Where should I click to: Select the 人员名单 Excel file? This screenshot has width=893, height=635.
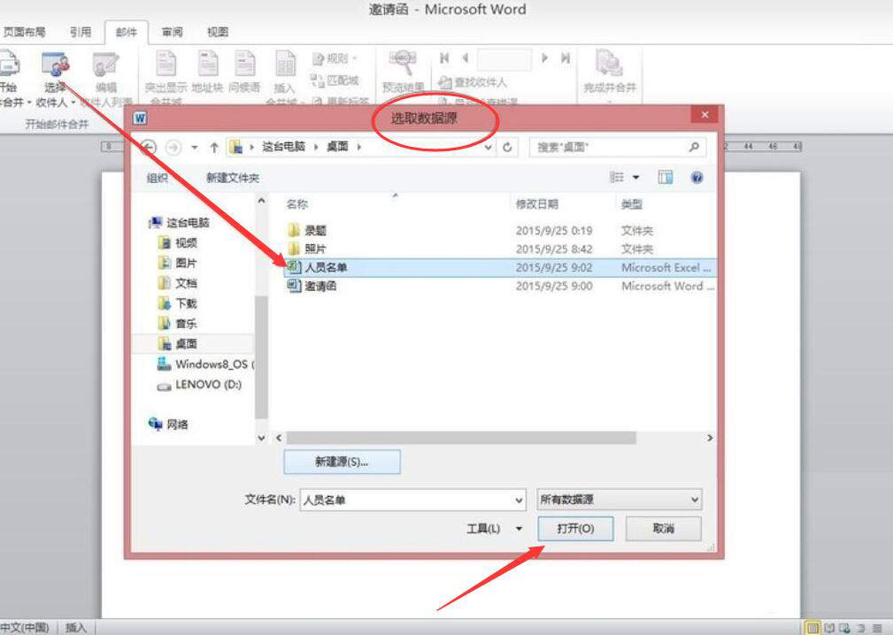click(500, 267)
